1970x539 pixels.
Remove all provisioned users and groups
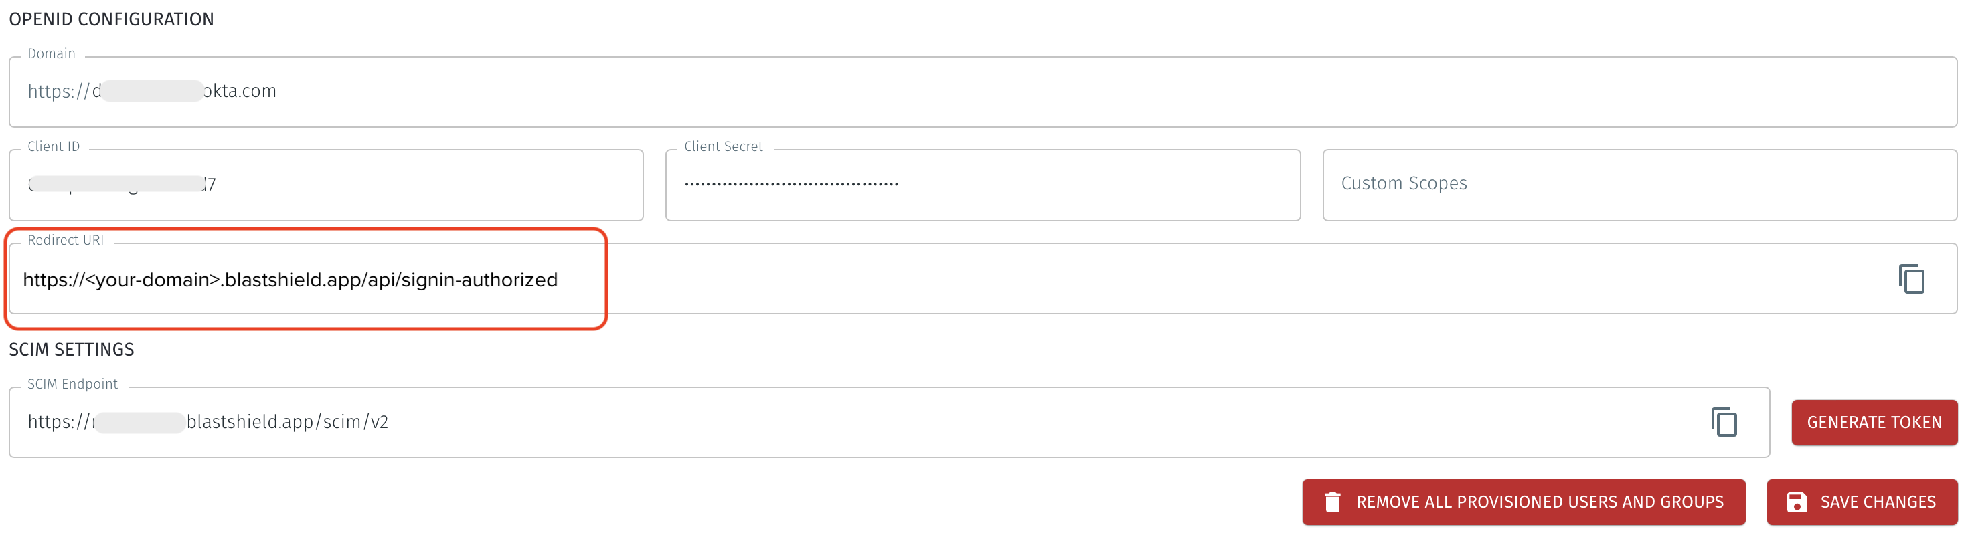(1539, 502)
